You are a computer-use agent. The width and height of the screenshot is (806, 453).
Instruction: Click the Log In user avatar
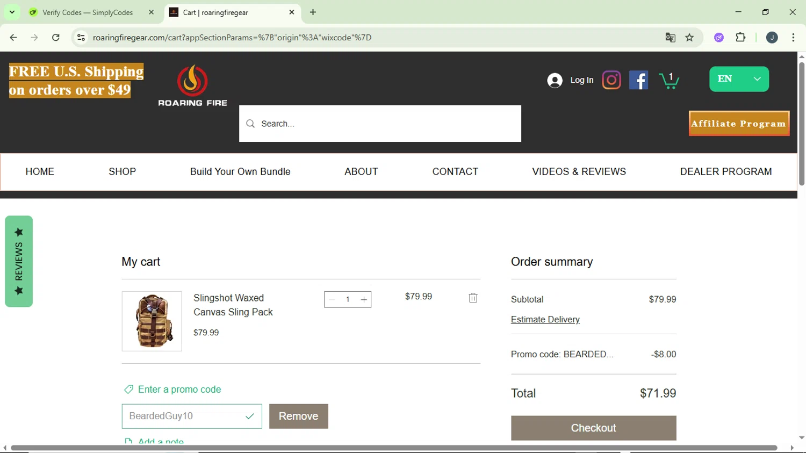click(x=555, y=80)
